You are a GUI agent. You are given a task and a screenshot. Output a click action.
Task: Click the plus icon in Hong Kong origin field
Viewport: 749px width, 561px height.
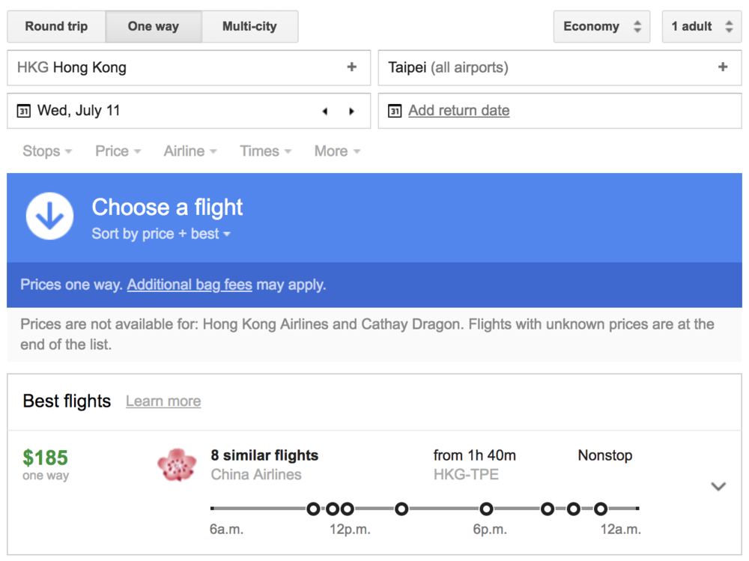[x=351, y=67]
